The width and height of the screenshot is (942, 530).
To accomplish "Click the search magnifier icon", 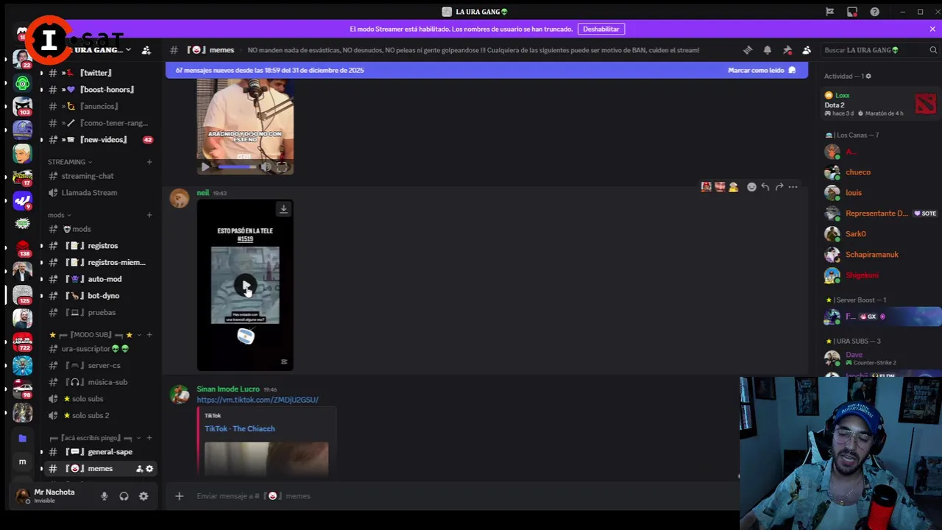I will tap(933, 50).
